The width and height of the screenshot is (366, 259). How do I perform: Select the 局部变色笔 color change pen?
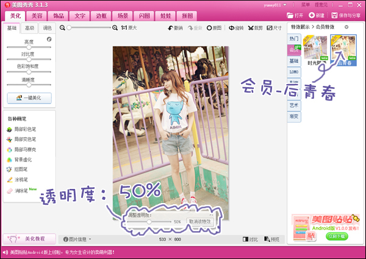(21, 140)
